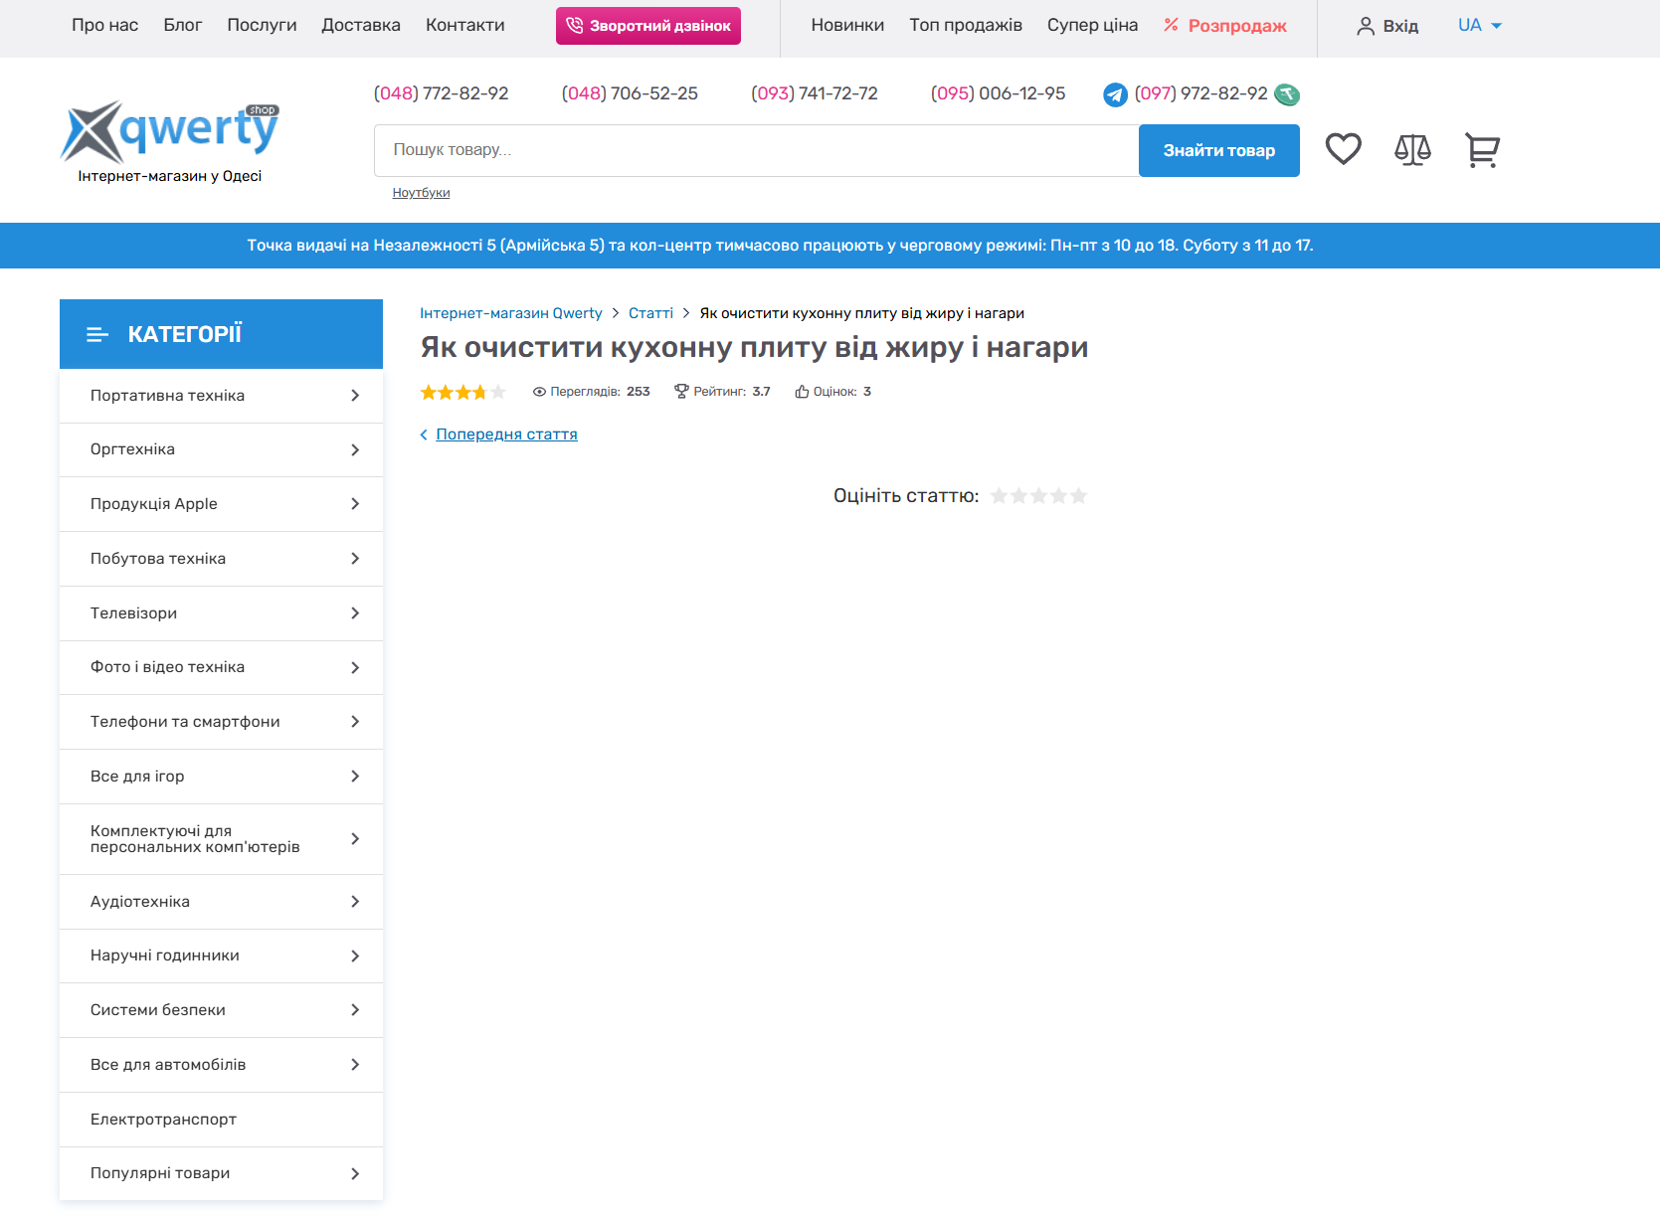Click the Telegram icon near phone numbers

(1115, 94)
